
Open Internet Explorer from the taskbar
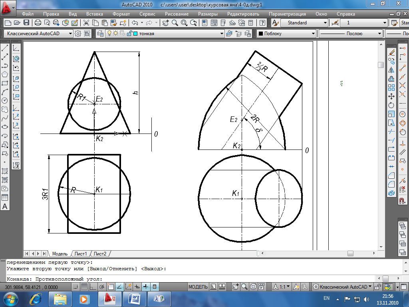pos(36,299)
